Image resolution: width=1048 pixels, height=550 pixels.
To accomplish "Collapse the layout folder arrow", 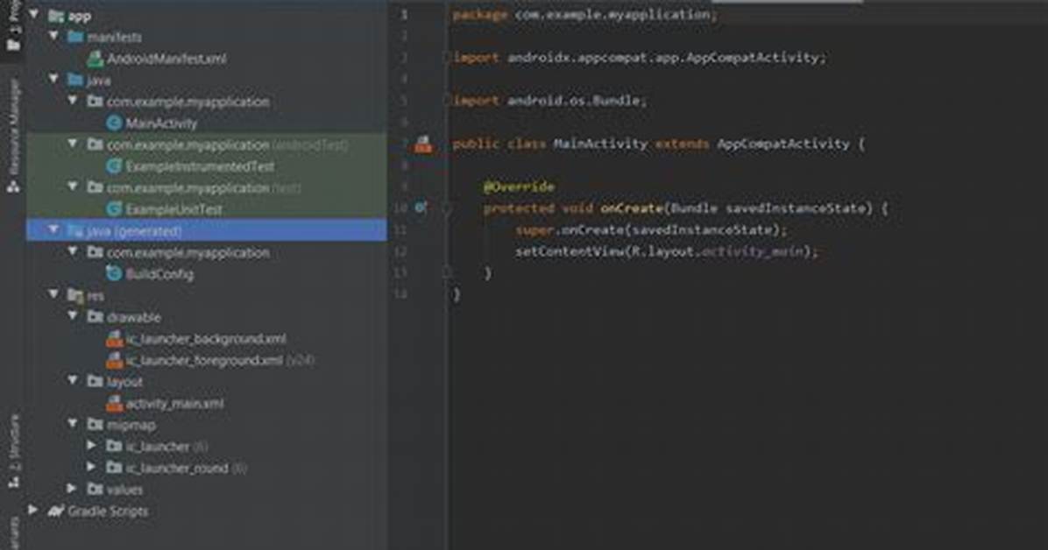I will [73, 380].
